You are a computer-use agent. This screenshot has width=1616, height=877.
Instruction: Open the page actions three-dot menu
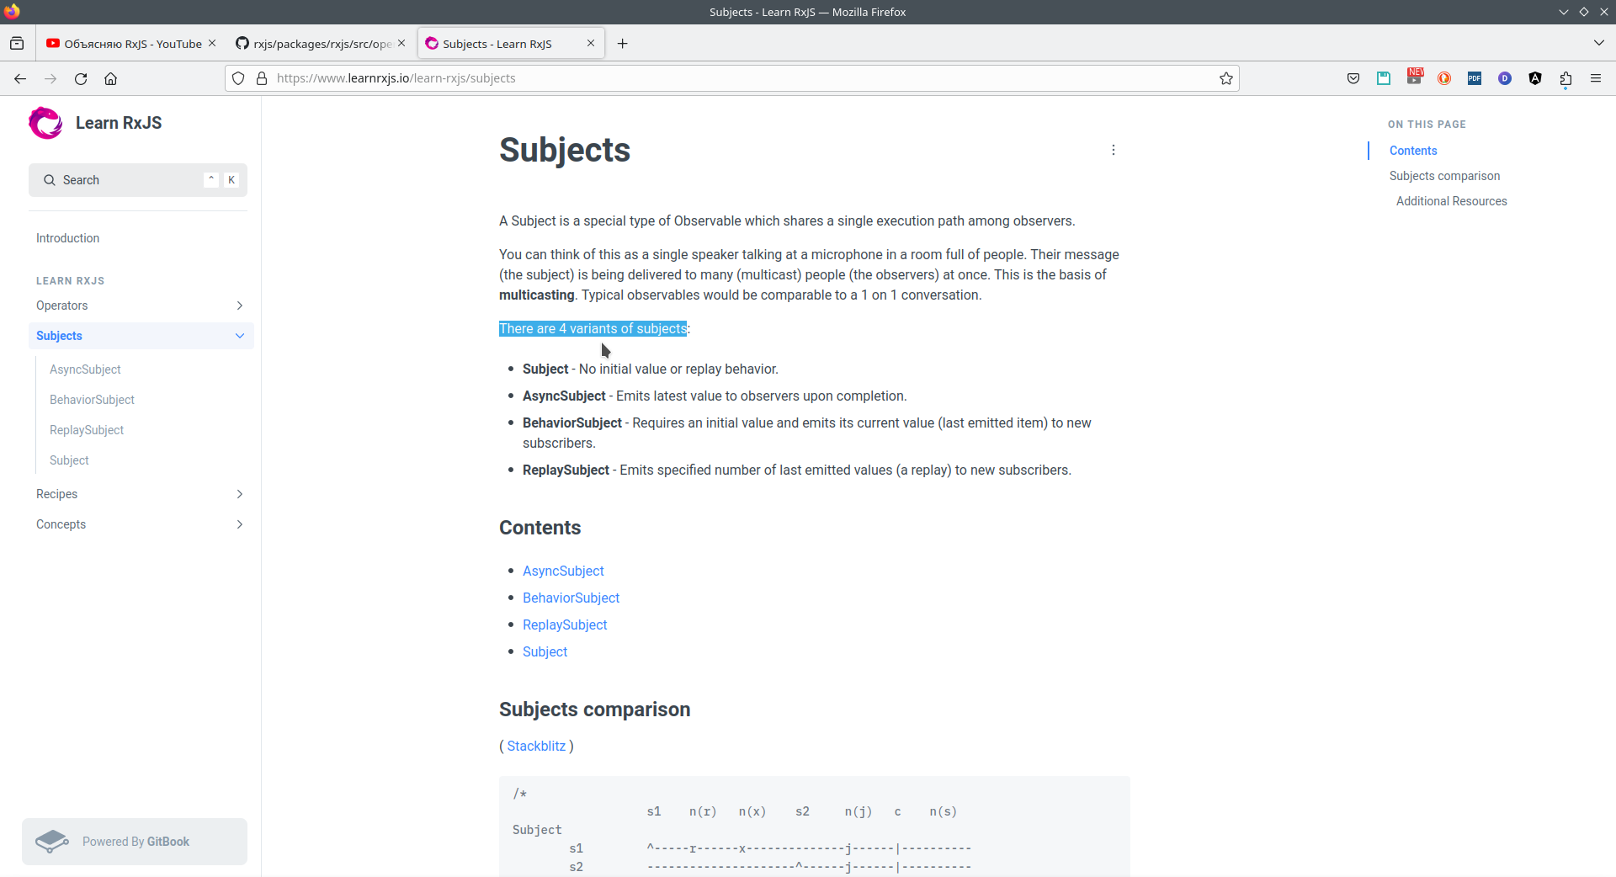[x=1114, y=150]
